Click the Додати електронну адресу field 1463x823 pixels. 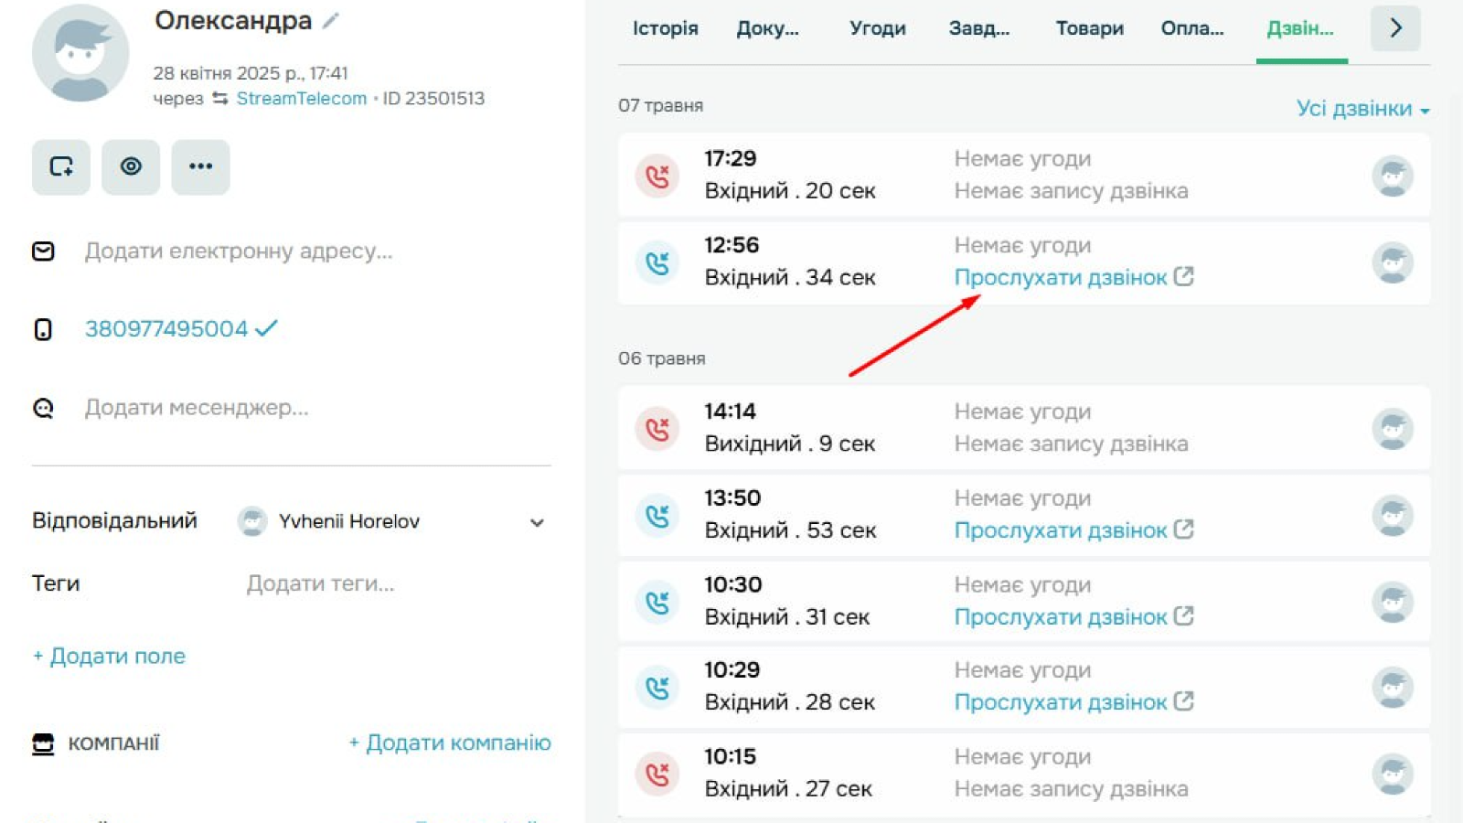pyautogui.click(x=239, y=251)
